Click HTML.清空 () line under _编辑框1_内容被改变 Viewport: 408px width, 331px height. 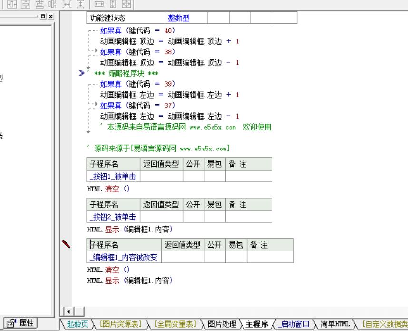[x=108, y=270]
